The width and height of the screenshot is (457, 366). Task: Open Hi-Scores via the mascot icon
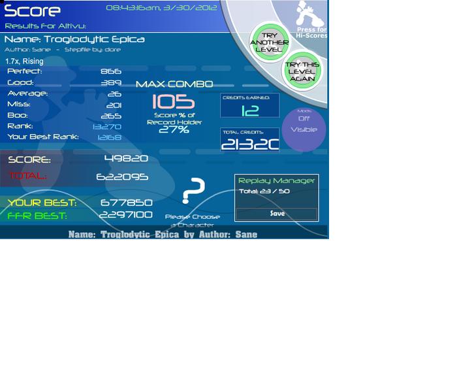pyautogui.click(x=309, y=14)
